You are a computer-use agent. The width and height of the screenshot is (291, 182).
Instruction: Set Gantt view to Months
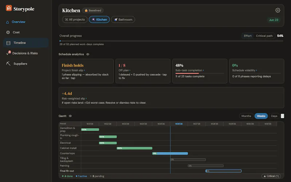246,116
